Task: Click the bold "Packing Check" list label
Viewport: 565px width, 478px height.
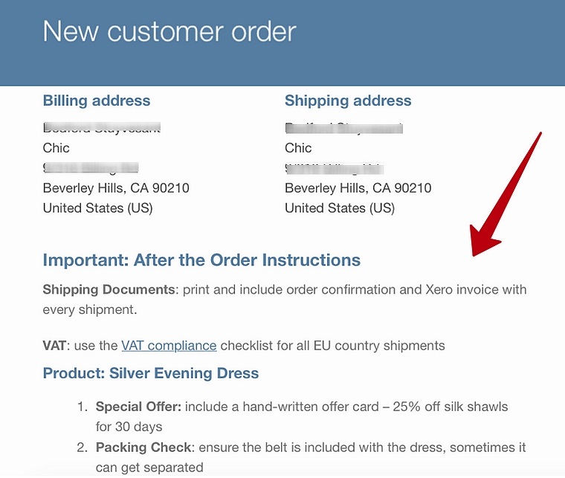Action: click(x=143, y=448)
